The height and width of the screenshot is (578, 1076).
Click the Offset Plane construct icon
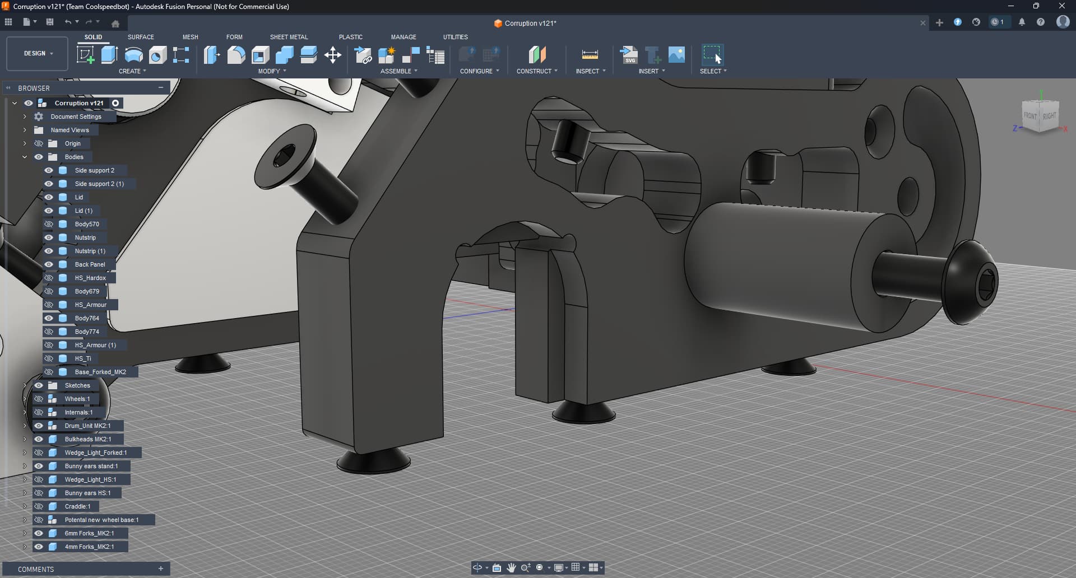pyautogui.click(x=537, y=55)
